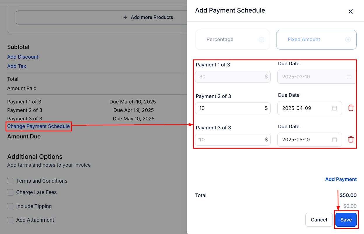
Task: Click Add Payment link
Action: click(341, 179)
